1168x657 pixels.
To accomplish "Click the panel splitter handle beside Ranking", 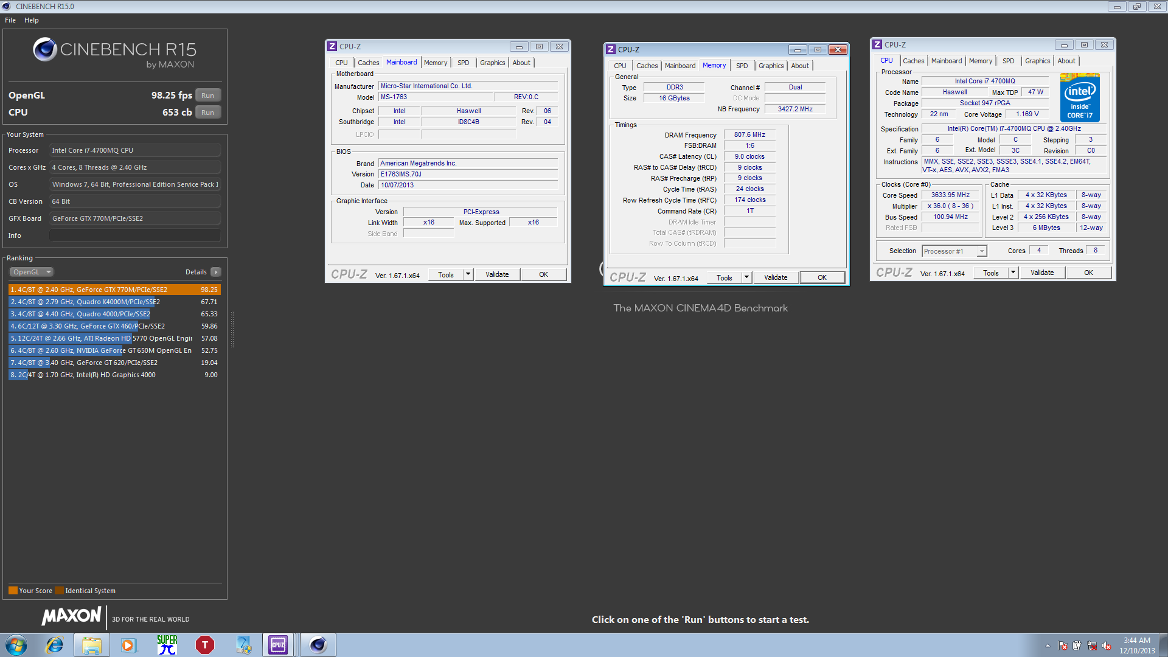I will pos(232,328).
